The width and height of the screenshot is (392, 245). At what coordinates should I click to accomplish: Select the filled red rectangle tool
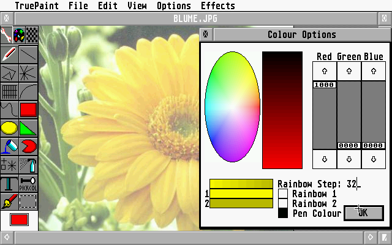(x=28, y=110)
